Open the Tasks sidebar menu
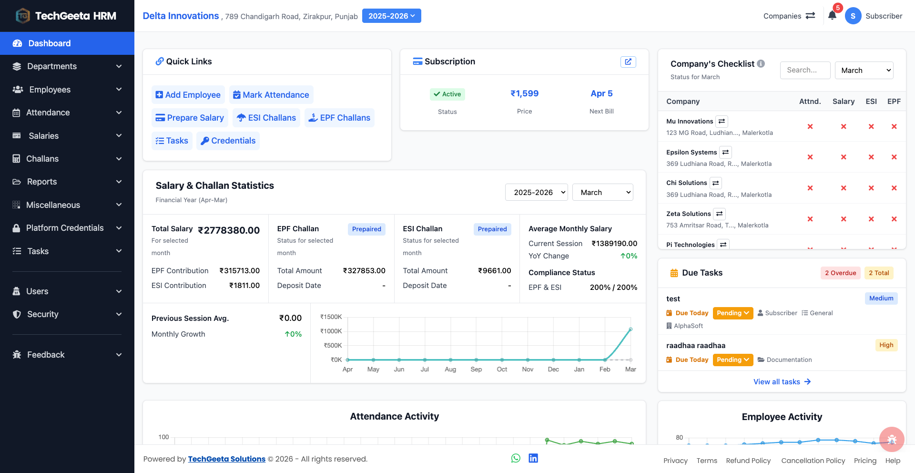 point(67,251)
